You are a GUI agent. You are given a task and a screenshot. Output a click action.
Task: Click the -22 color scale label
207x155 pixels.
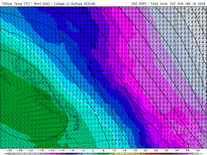point(30,150)
